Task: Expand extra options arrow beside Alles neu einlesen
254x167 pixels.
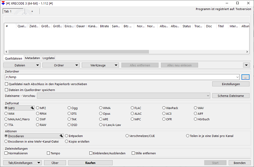Action: (246, 65)
